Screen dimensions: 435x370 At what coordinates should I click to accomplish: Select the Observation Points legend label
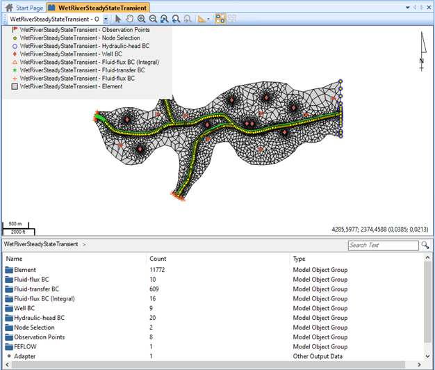[x=85, y=30]
